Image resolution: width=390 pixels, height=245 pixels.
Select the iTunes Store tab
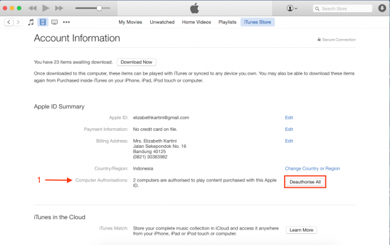point(257,22)
